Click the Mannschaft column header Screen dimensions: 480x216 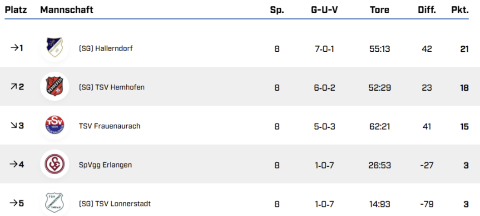[67, 10]
